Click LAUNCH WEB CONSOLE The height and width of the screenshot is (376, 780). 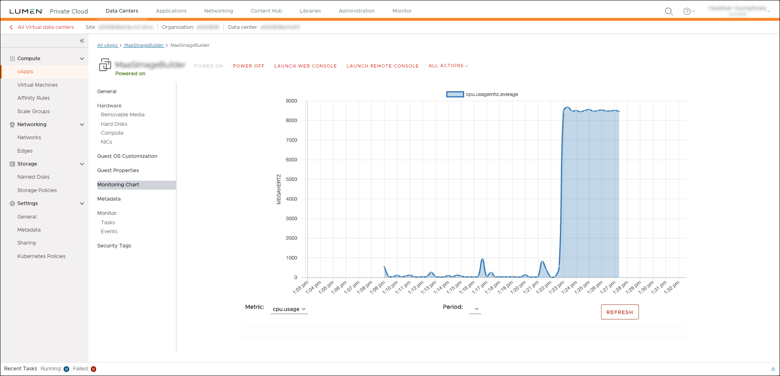click(305, 66)
